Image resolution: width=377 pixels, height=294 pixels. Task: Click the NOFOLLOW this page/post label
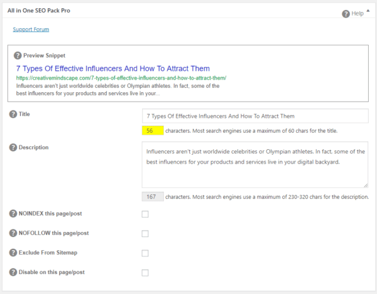pos(53,233)
